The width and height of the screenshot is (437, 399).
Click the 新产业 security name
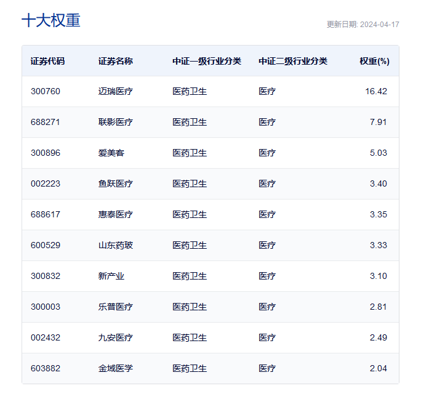[111, 276]
